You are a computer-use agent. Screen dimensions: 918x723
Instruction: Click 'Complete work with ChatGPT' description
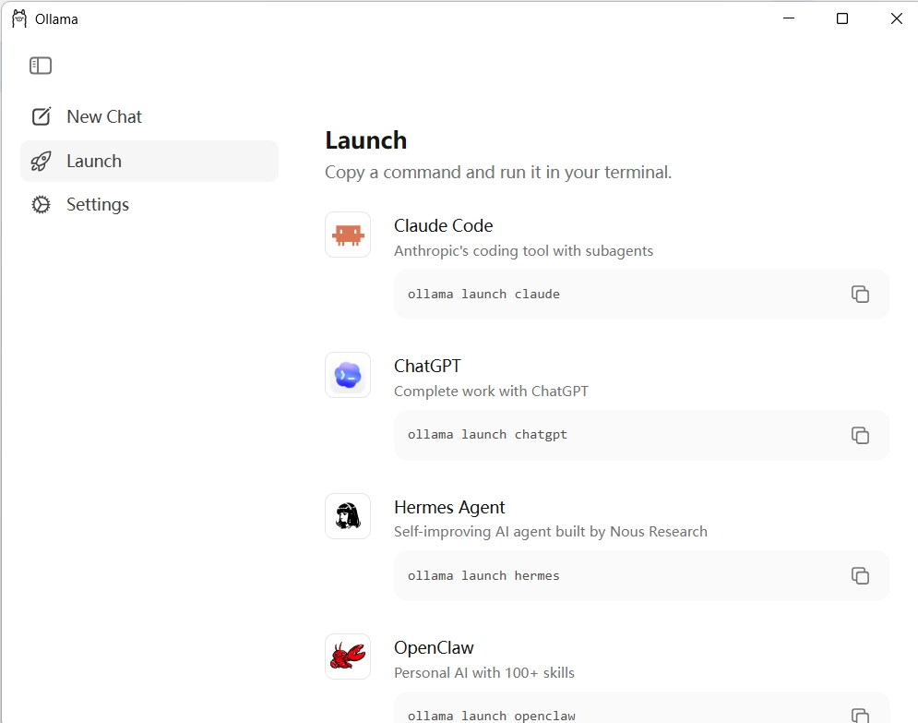tap(491, 391)
